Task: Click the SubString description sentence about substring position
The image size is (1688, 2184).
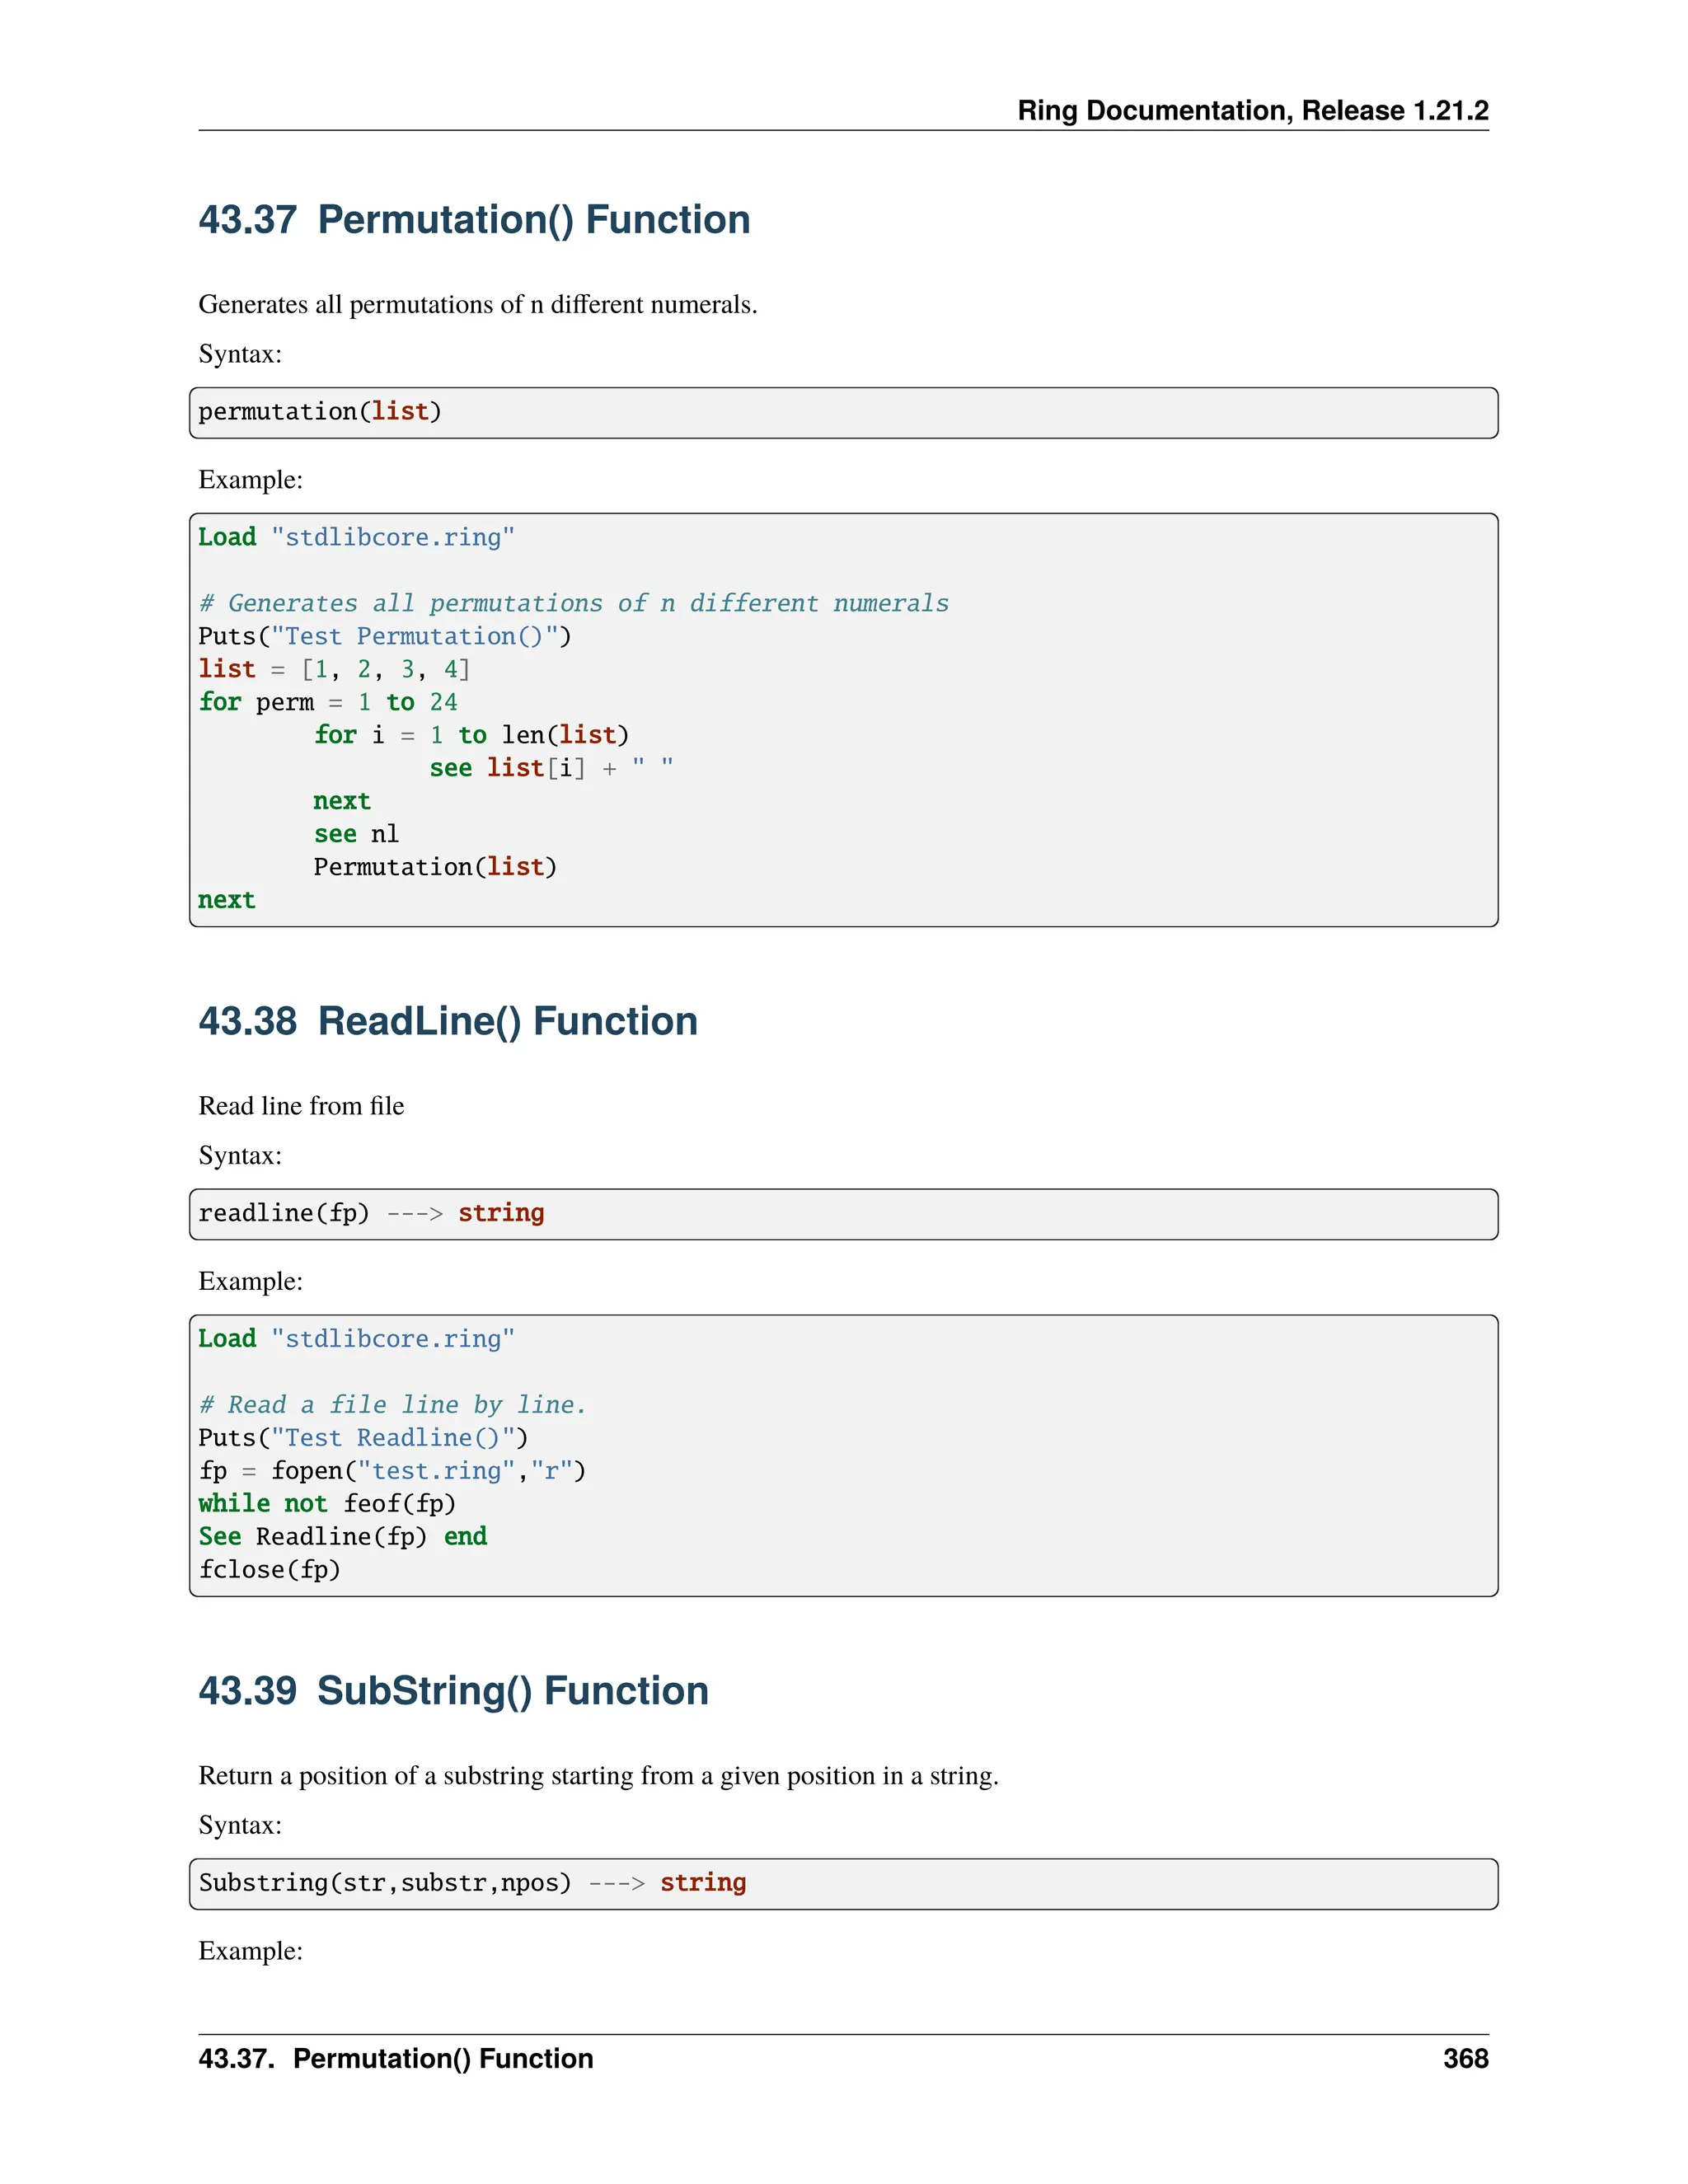Action: coord(598,1776)
